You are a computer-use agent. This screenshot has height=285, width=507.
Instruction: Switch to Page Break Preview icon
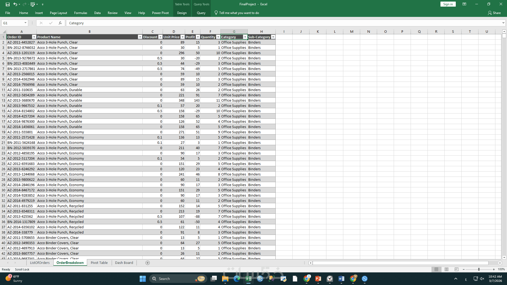click(x=457, y=269)
